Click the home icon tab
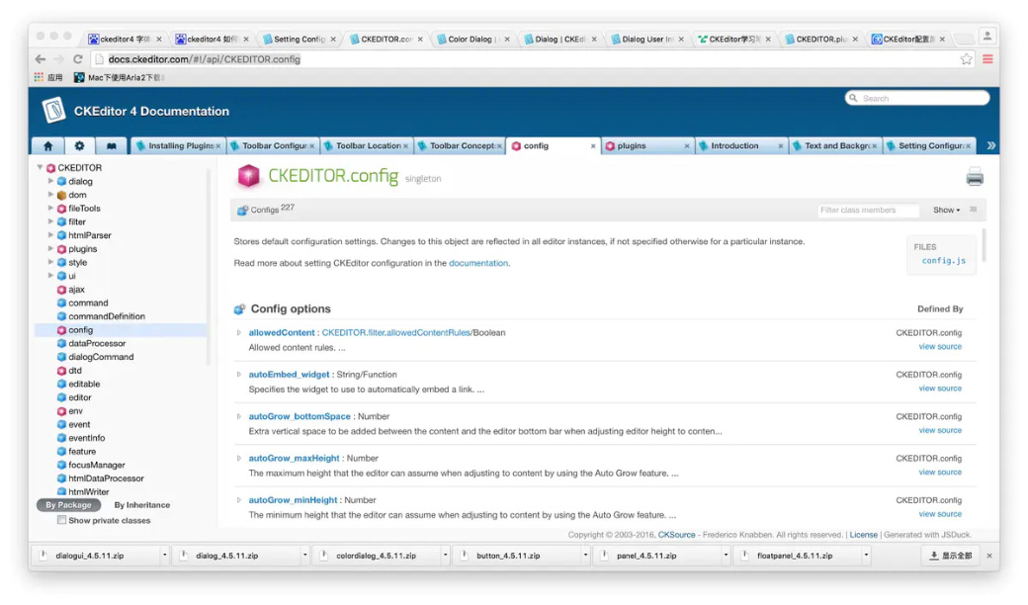Image resolution: width=1028 pixels, height=605 pixels. pos(47,145)
